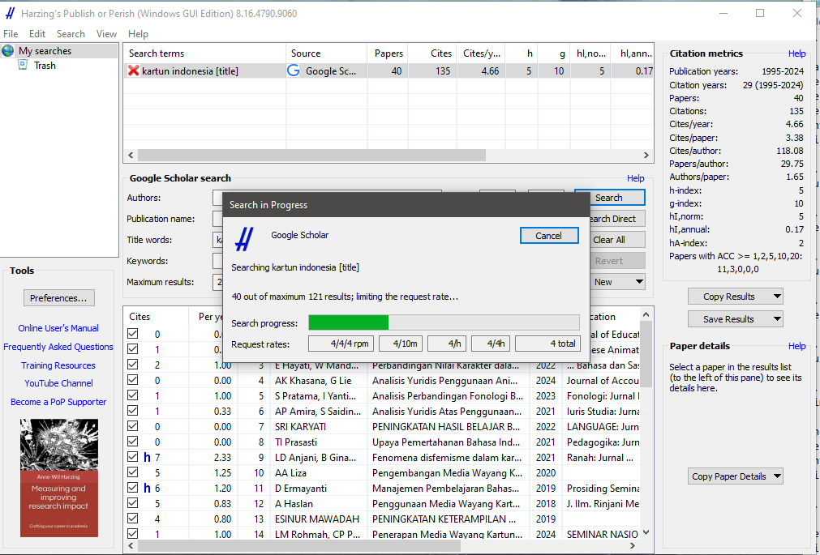Open the View menu
The image size is (820, 555).
tap(106, 33)
